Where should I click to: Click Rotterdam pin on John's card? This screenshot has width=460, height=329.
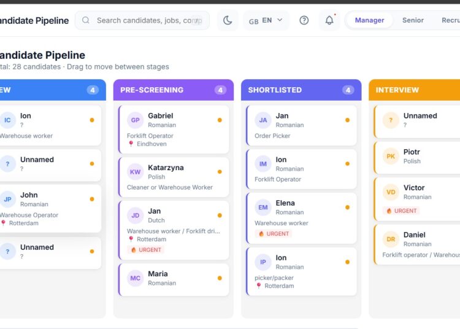(3, 223)
